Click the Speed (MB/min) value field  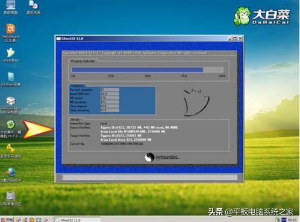pyautogui.click(x=110, y=94)
